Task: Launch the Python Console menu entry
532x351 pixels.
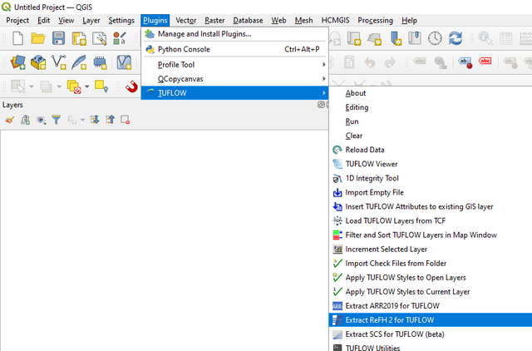Action: tap(184, 49)
